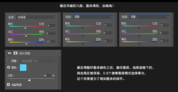178x92 pixels.
Task: Click the +2 yellow-blue value field
Action: tap(51, 41)
